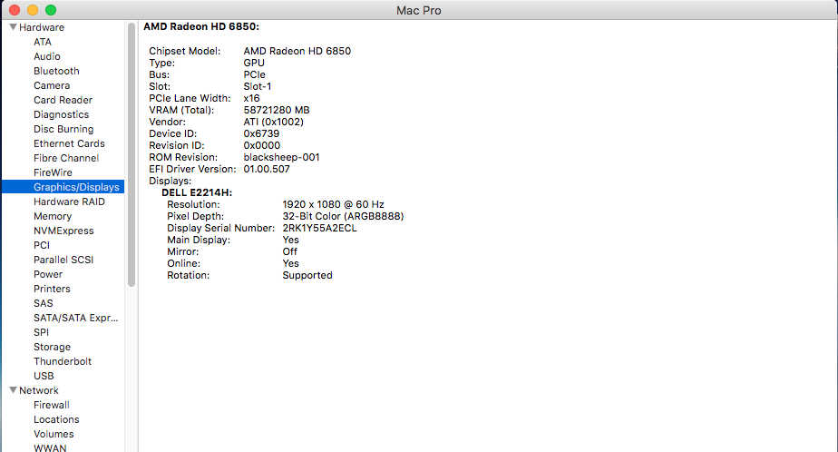Select Diagnostics in the sidebar
This screenshot has width=838, height=452.
coord(62,114)
